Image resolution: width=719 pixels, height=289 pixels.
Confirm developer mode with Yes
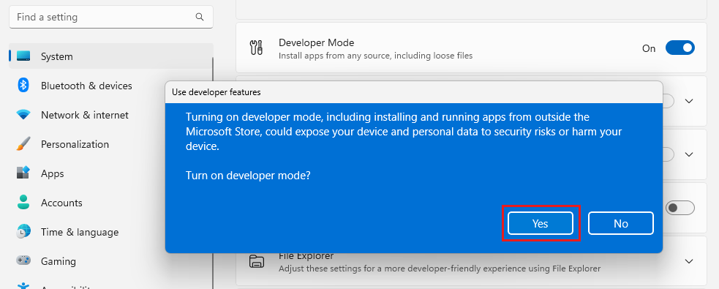[x=541, y=223]
